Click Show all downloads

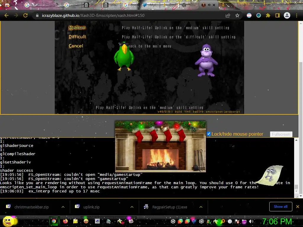click(x=281, y=207)
